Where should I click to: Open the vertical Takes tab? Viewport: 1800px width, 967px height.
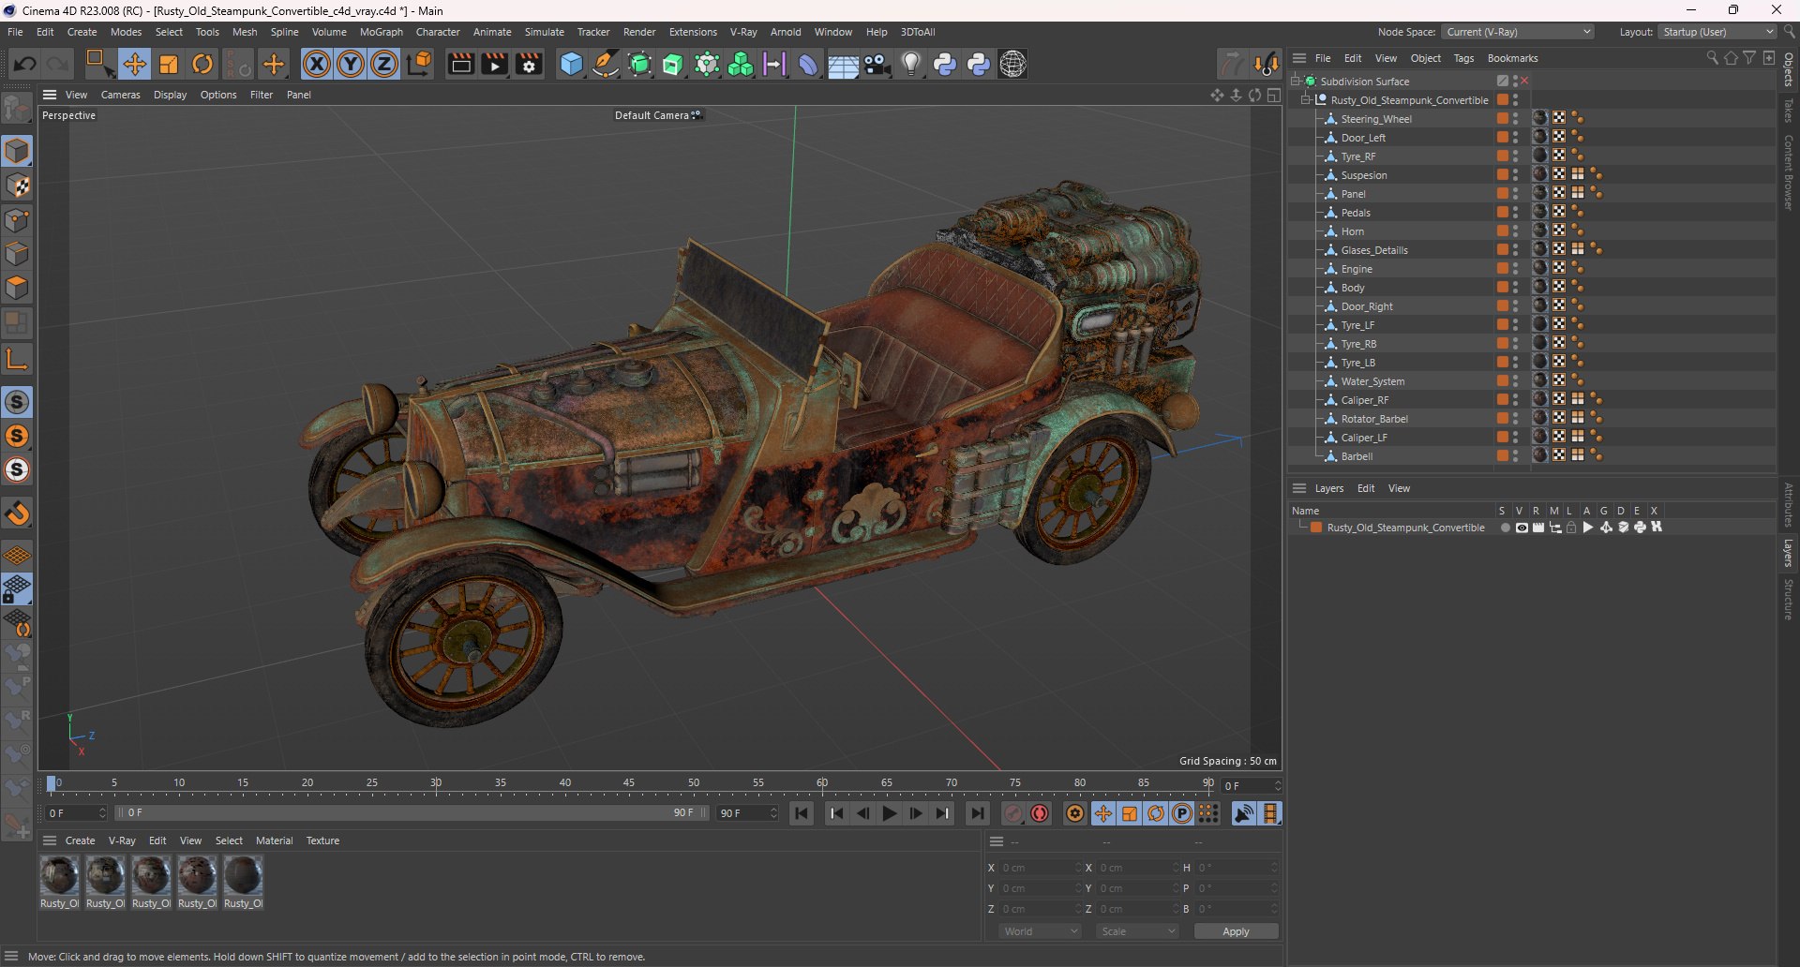tap(1789, 111)
